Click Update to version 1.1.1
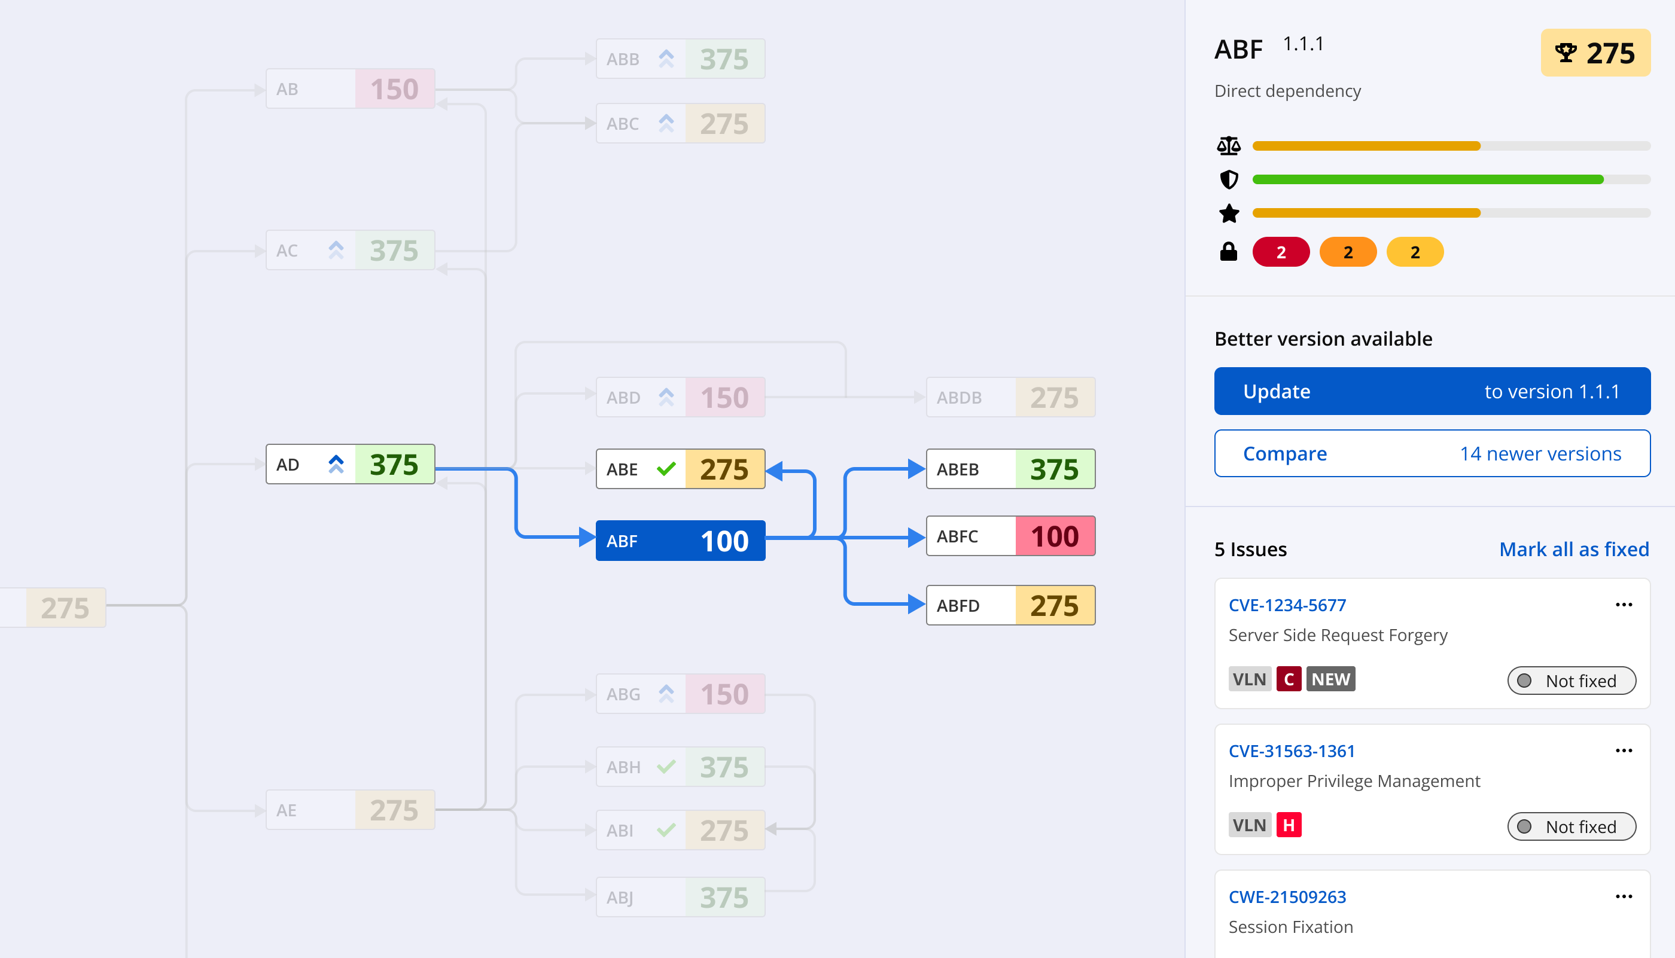The width and height of the screenshot is (1675, 958). click(1432, 391)
